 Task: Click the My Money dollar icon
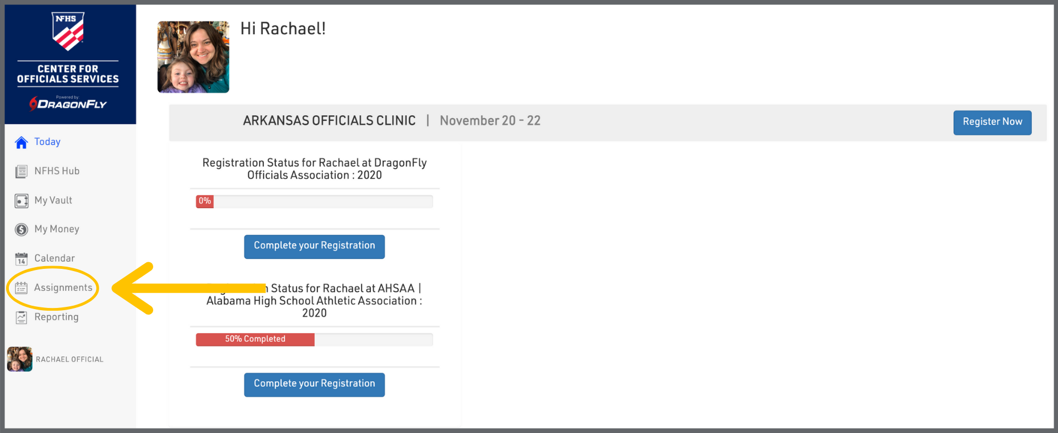21,230
